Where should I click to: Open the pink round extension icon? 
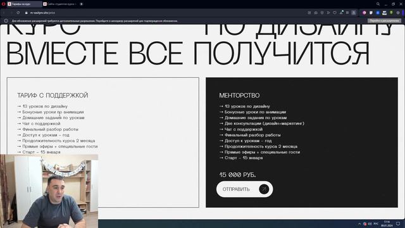364,13
